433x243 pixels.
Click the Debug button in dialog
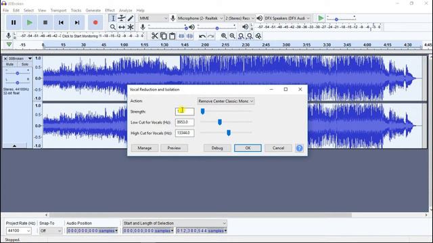coord(217,148)
